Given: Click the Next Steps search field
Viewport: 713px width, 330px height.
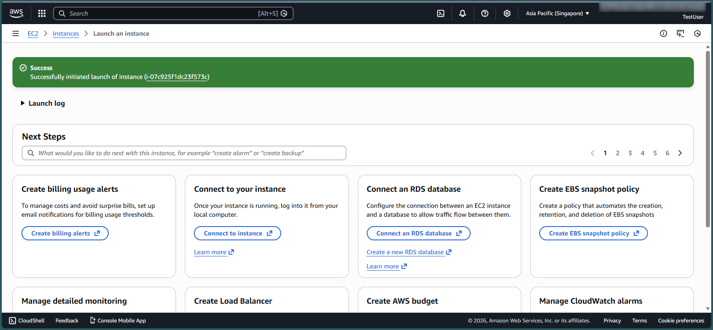Looking at the screenshot, I should 184,153.
